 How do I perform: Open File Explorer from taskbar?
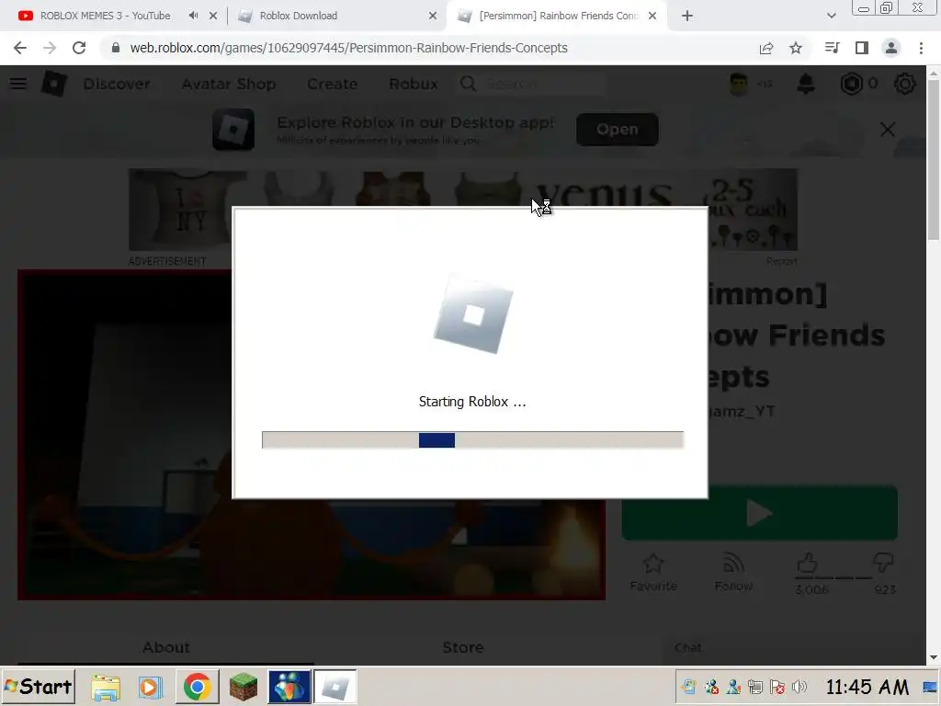click(106, 687)
